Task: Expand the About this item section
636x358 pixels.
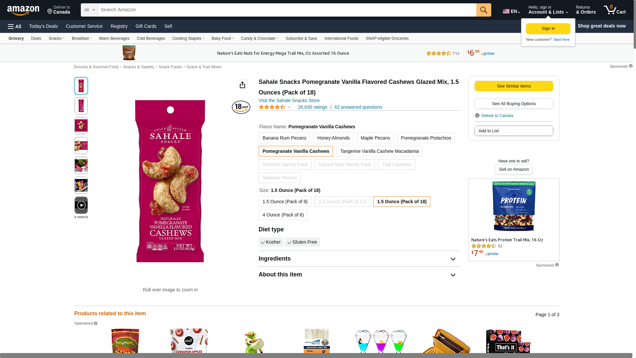Action: pos(453,275)
